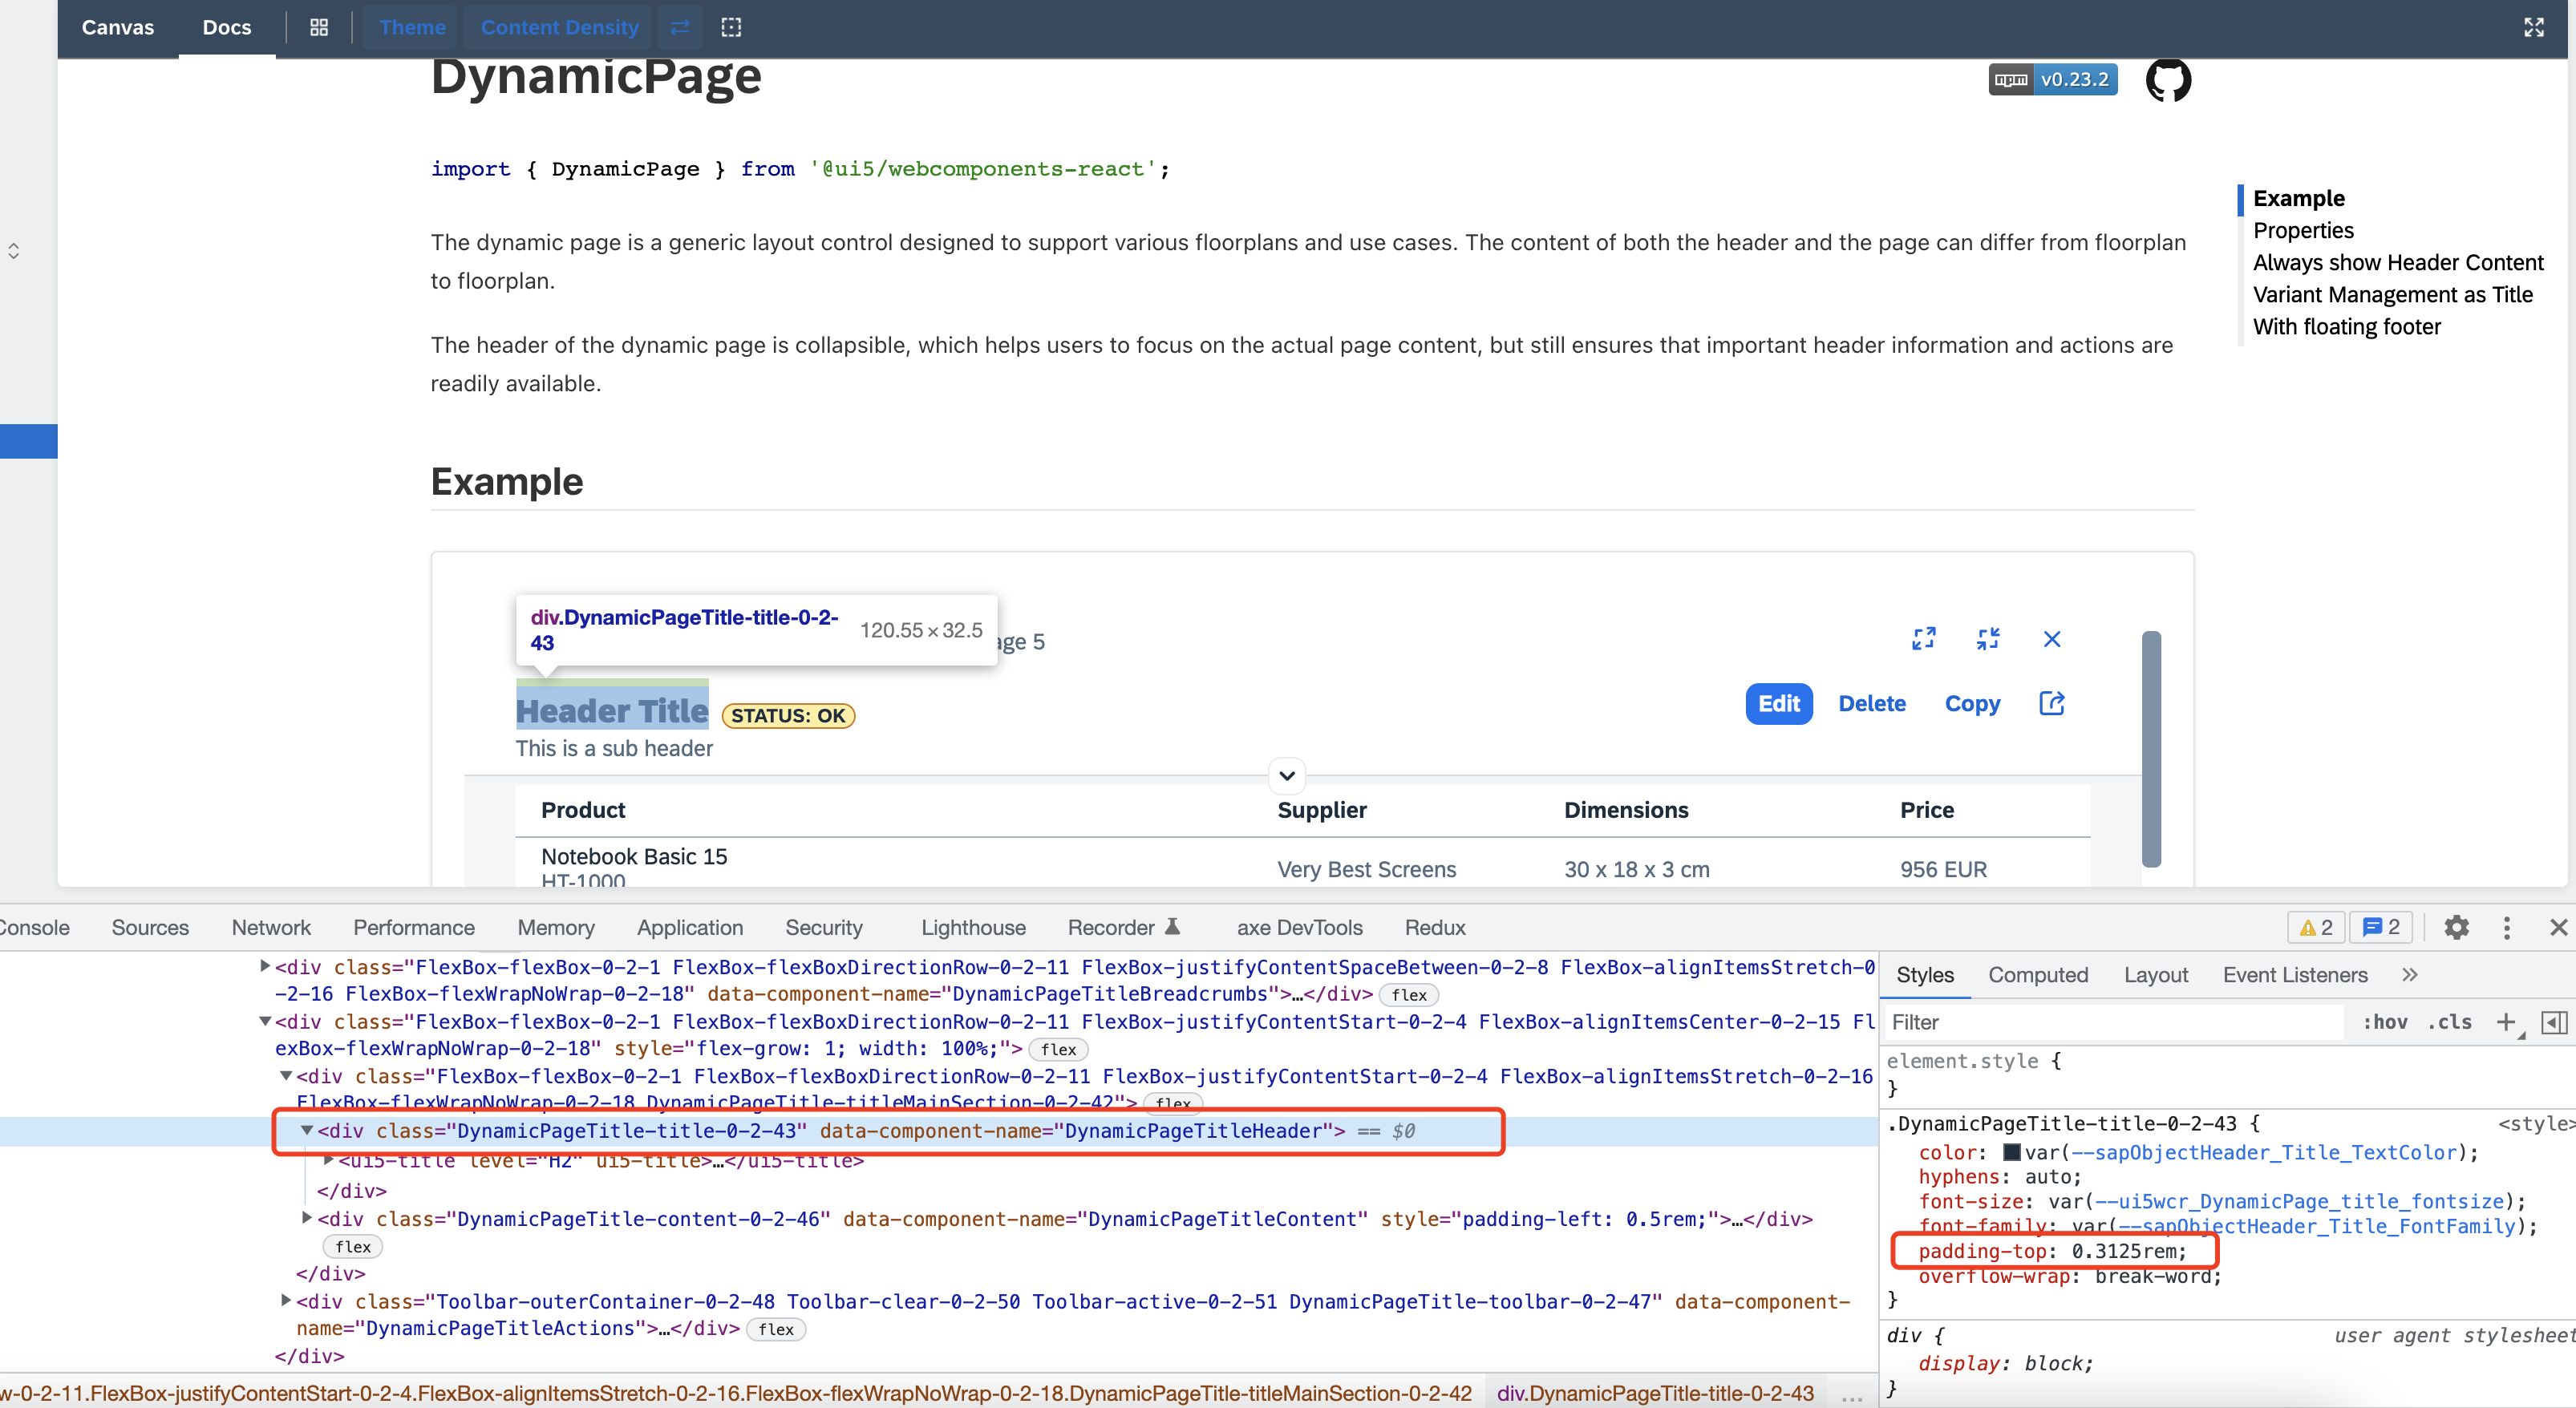Viewport: 2576px width, 1408px height.
Task: Collapse the DynamicPageTitleHeader div in Elements tree
Action: (306, 1131)
